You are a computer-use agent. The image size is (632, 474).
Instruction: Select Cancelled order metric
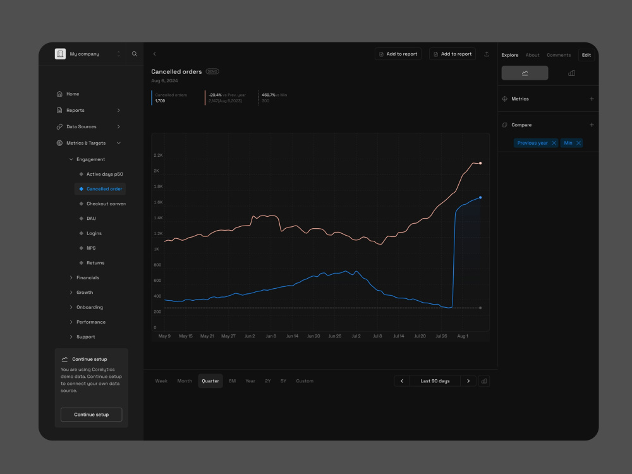[x=100, y=189]
